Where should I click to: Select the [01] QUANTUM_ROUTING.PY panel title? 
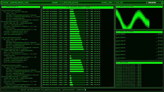tap(21, 7)
